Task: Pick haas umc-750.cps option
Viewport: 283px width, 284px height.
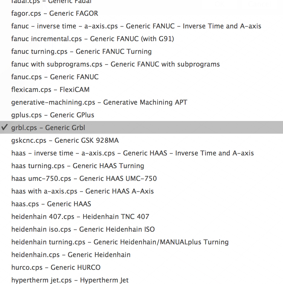Action: pyautogui.click(x=84, y=178)
